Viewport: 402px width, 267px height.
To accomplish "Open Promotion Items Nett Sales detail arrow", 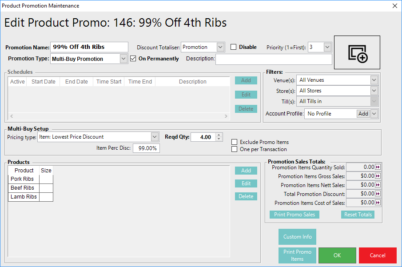I will (x=378, y=185).
